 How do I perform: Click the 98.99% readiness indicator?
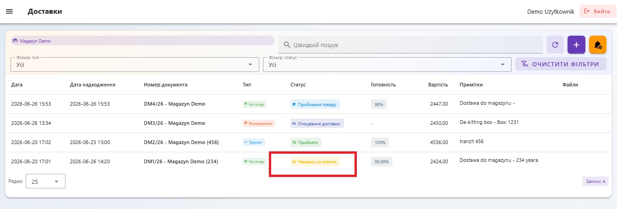(x=381, y=161)
